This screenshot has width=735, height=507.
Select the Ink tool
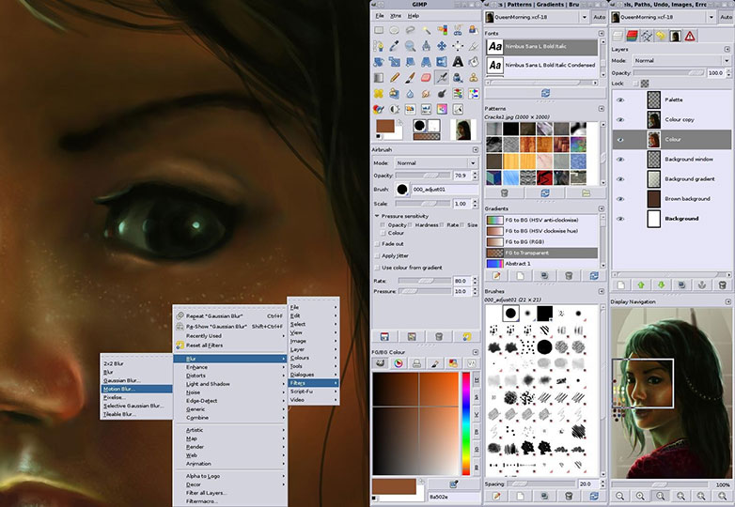(458, 77)
